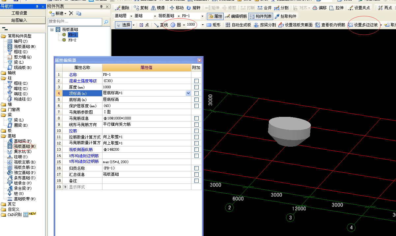Image resolution: width=396 pixels, height=236 pixels.
Task: Click the two-point 两点 axis tool
Action: [x=385, y=8]
